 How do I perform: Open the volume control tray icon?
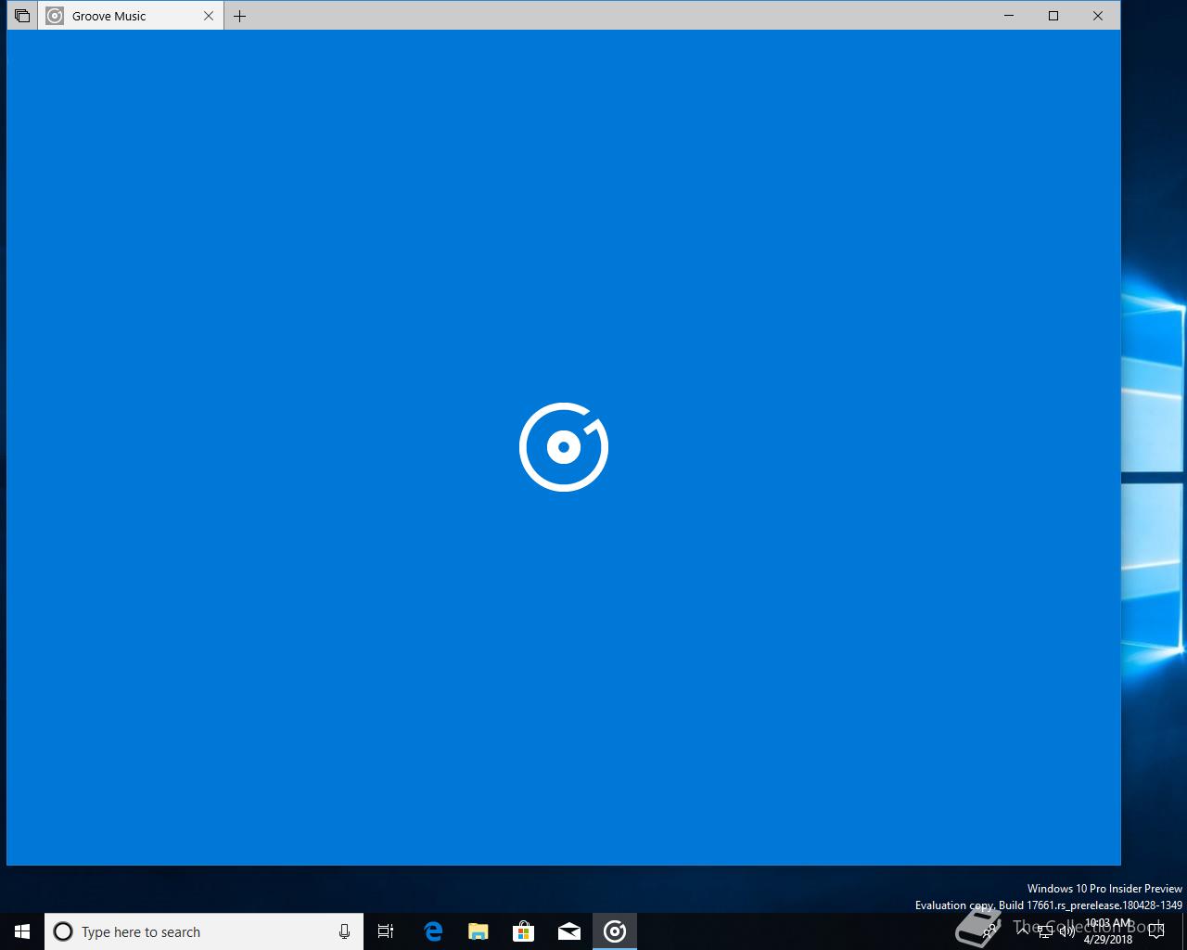[x=1067, y=931]
